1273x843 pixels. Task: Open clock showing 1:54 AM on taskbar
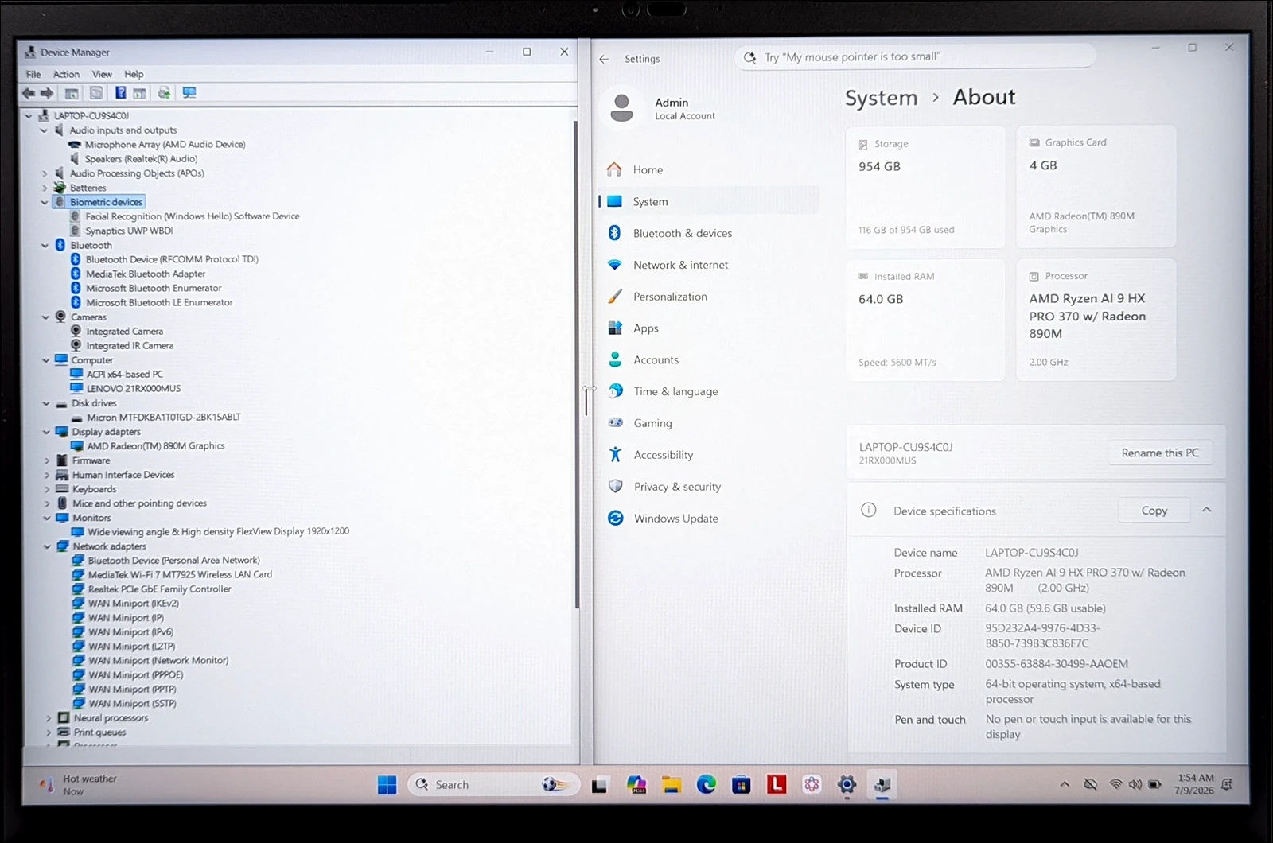(x=1195, y=784)
